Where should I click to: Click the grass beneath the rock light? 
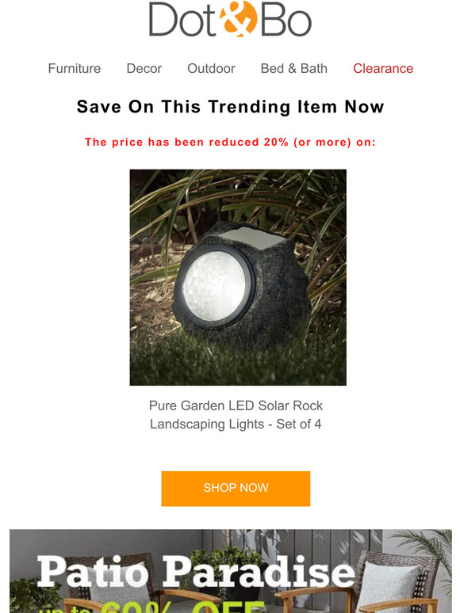pos(238,362)
